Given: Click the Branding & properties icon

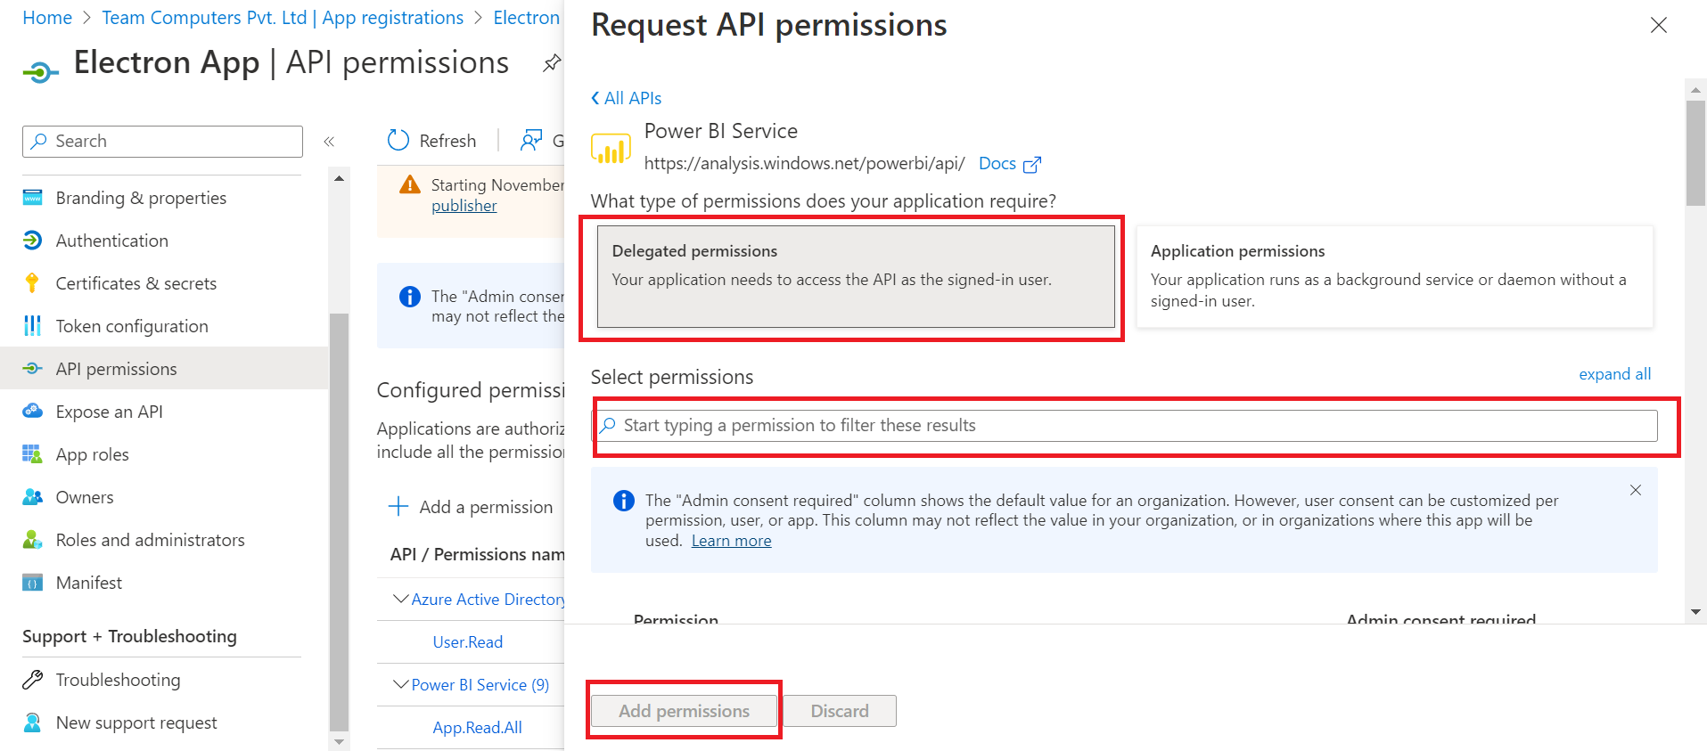Looking at the screenshot, I should coord(33,197).
